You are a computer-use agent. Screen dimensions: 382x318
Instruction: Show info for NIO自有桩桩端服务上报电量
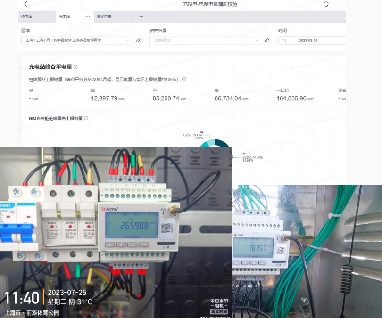pyautogui.click(x=86, y=118)
